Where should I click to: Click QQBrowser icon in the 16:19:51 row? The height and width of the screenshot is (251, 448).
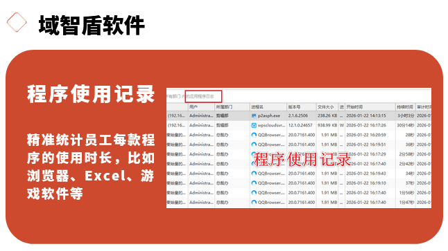tap(254, 145)
